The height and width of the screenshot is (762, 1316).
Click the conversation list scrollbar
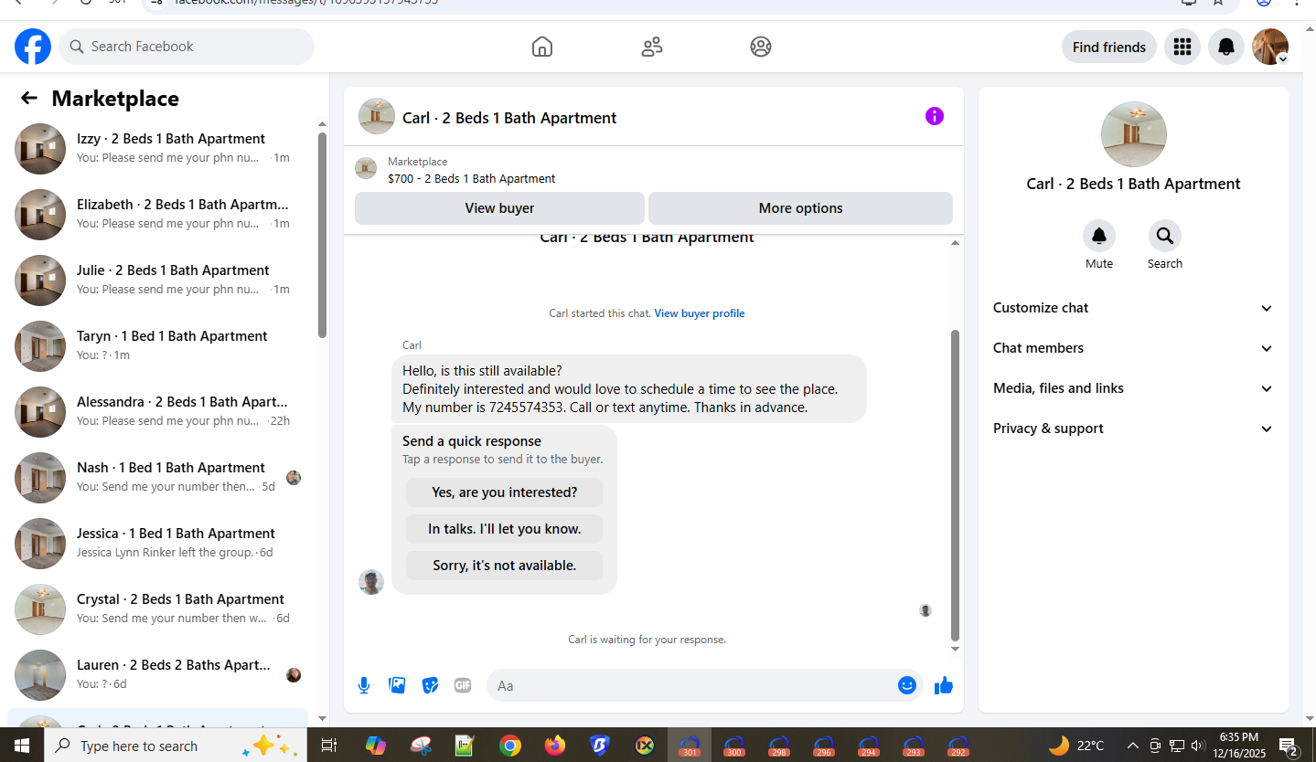[x=322, y=236]
